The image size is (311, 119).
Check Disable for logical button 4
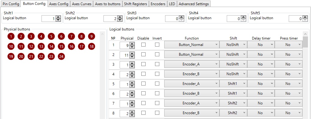143,74
